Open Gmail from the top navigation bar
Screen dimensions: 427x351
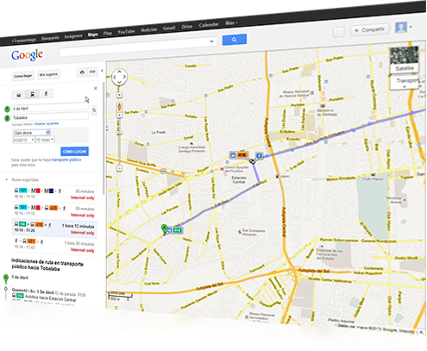(169, 28)
